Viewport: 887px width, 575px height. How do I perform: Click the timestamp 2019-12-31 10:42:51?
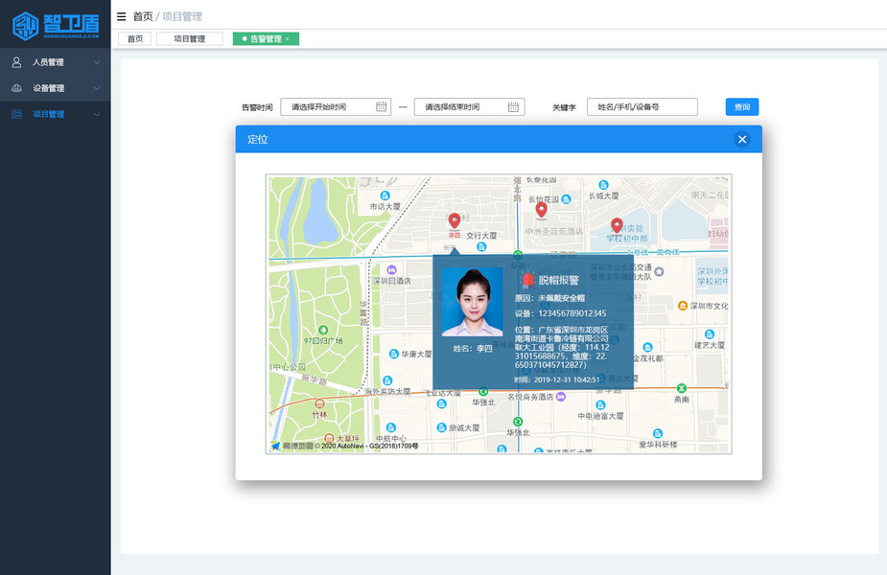pos(567,379)
